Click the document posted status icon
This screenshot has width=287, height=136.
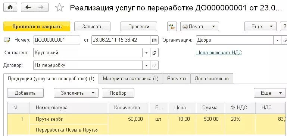pyautogui.click(x=7, y=40)
